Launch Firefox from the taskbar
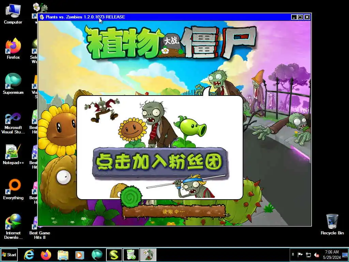 [46, 255]
